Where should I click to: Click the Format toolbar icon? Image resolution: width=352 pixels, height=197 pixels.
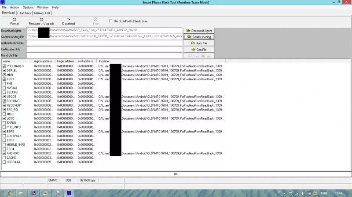(15, 21)
